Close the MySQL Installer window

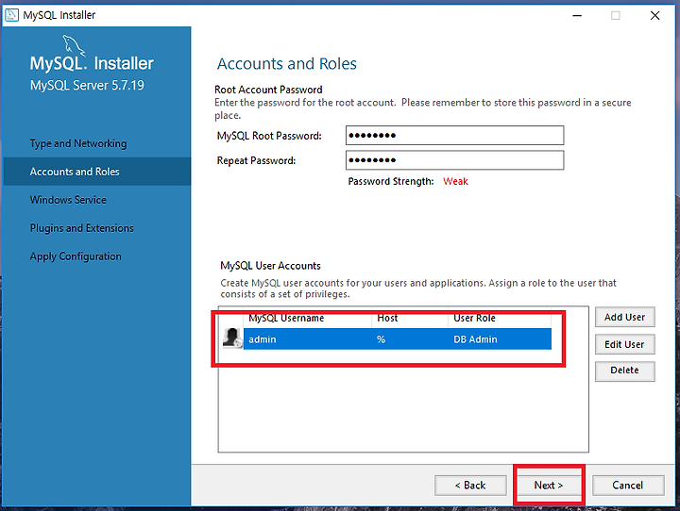click(x=654, y=16)
